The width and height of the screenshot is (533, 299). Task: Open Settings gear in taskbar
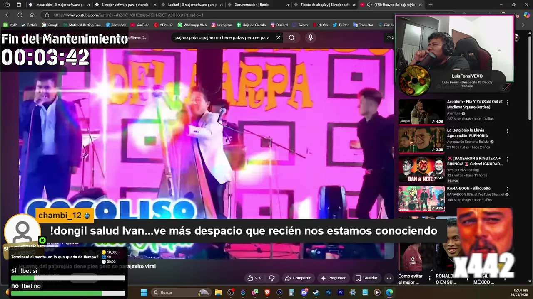353,292
